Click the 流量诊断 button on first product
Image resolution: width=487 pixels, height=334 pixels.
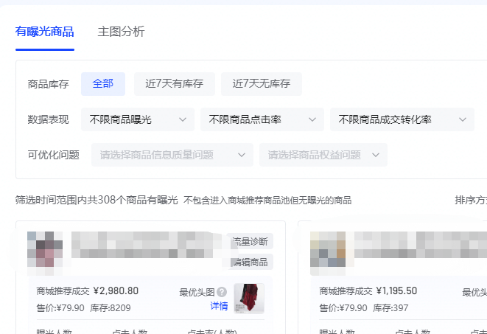250,241
